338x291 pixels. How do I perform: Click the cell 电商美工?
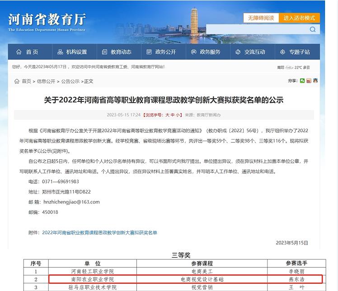pos(202,272)
